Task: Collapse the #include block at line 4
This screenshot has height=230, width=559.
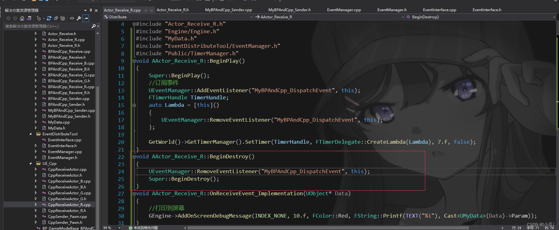Action: point(134,24)
